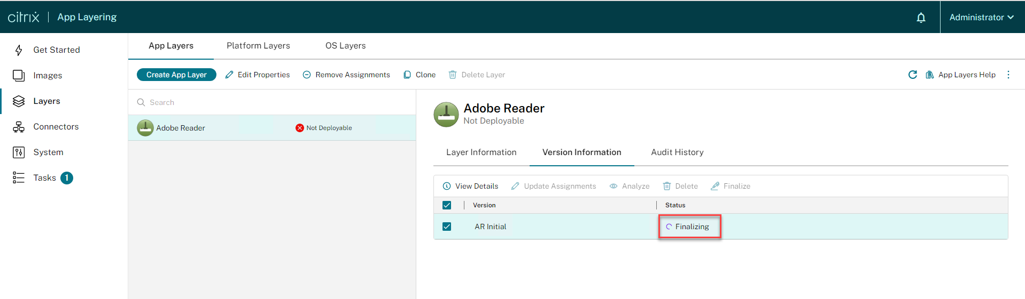Click the Images sidebar icon
This screenshot has height=299, width=1025.
pos(19,75)
